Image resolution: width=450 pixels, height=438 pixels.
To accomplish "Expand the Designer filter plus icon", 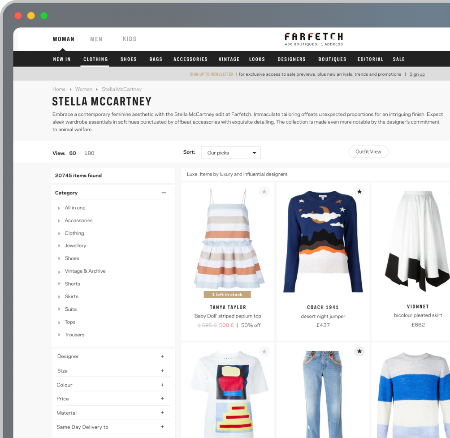I will click(x=162, y=356).
